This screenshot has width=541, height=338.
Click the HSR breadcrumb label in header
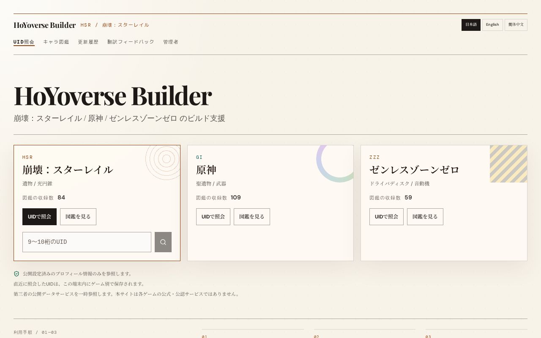(x=86, y=25)
